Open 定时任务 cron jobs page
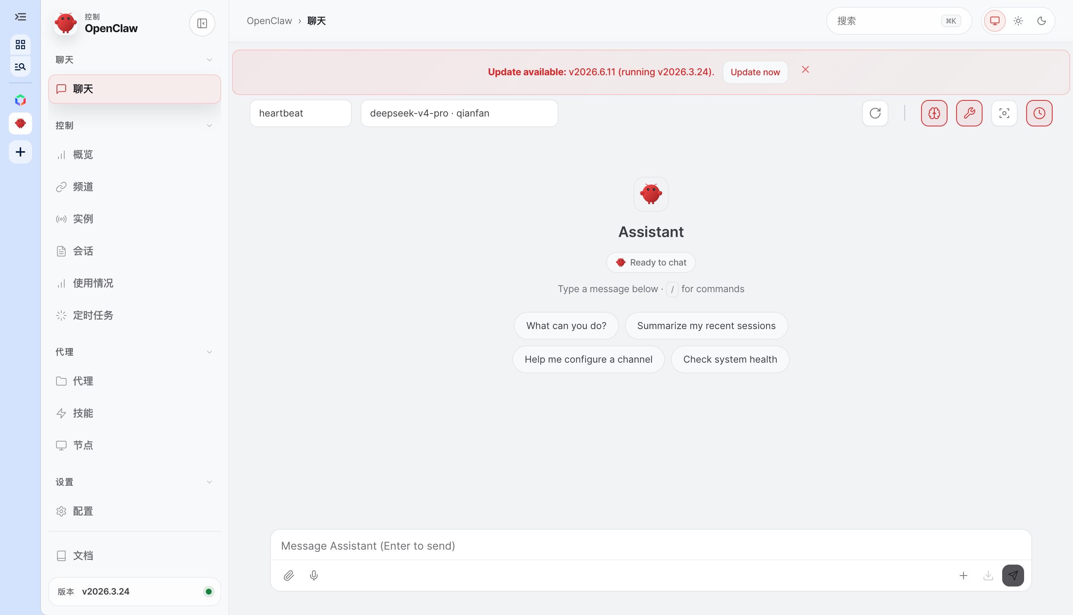 pos(135,315)
